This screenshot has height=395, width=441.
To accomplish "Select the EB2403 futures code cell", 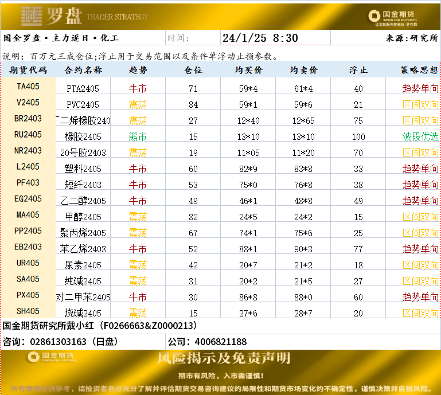I will point(28,247).
